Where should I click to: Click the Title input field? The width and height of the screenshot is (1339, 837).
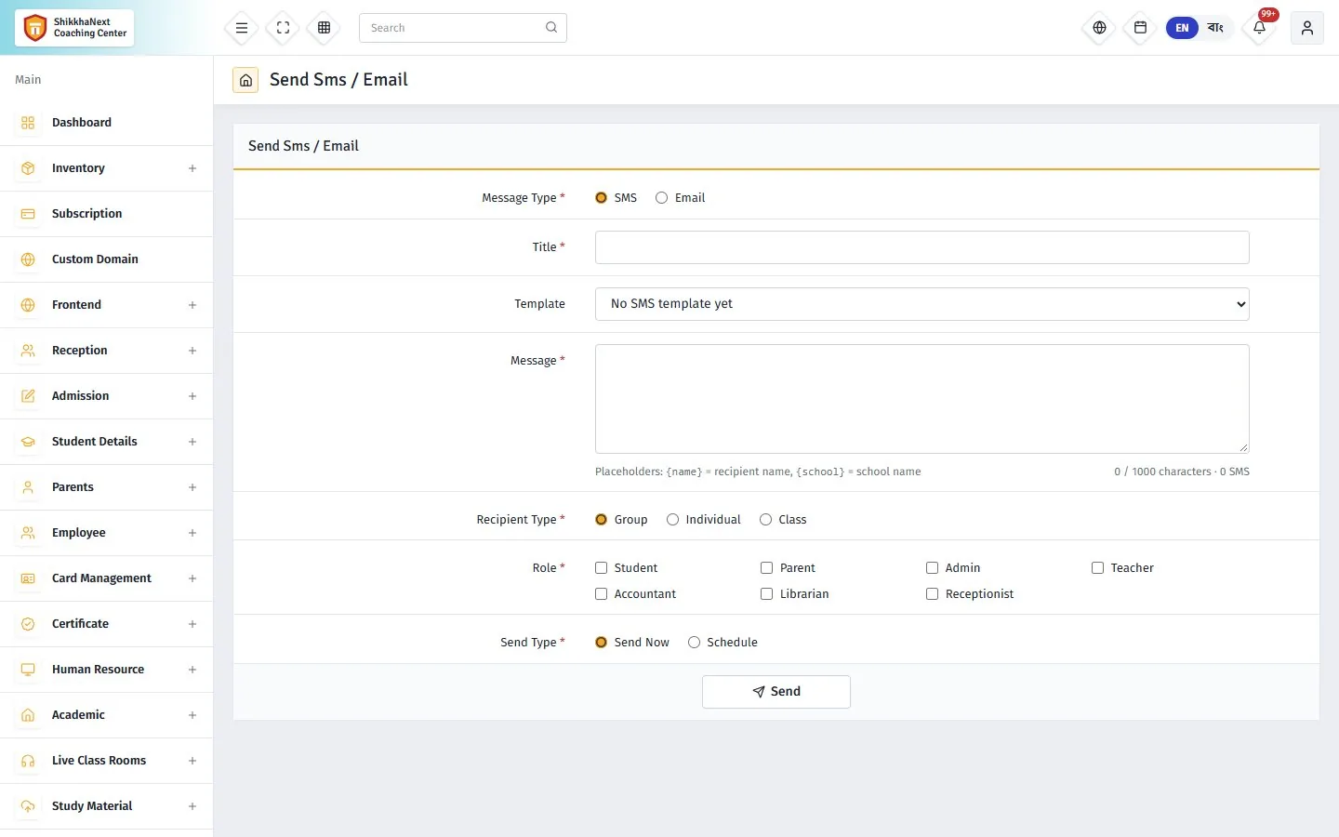click(x=922, y=247)
